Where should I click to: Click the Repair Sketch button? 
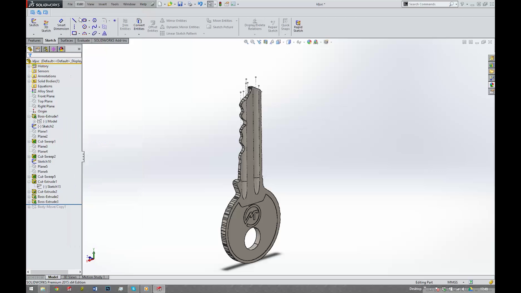pyautogui.click(x=272, y=26)
